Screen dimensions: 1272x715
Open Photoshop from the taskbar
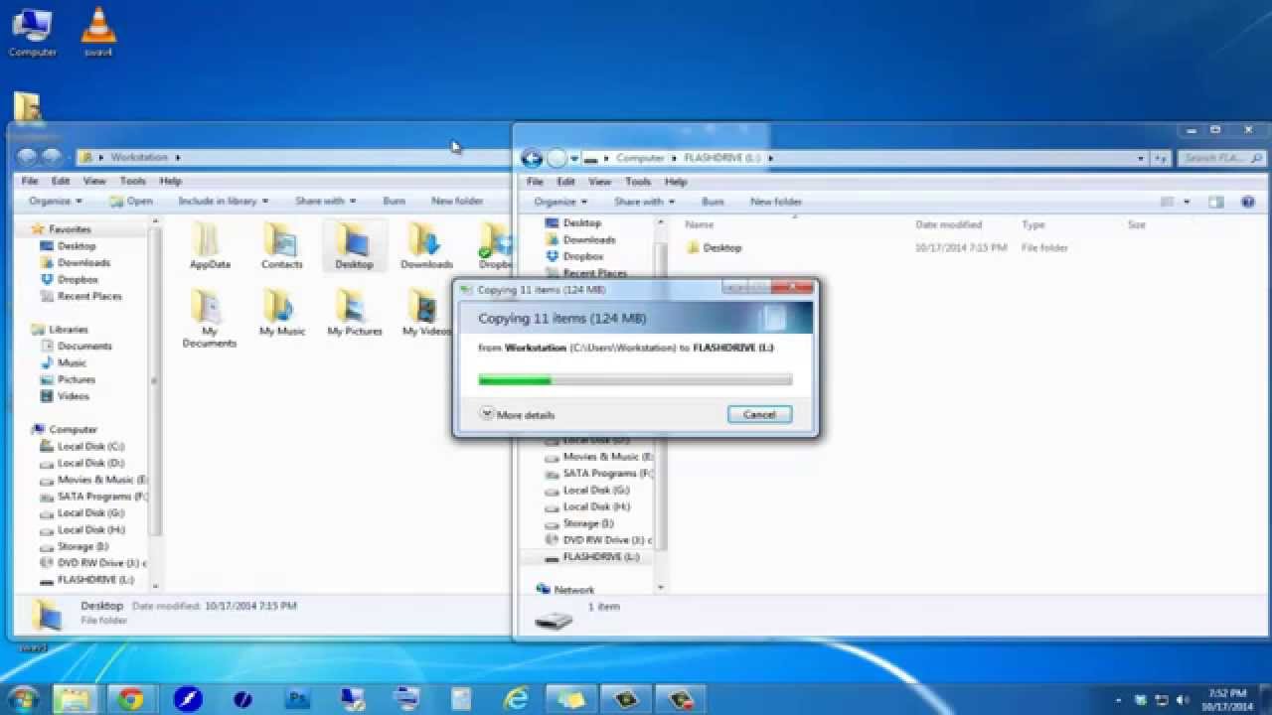(297, 699)
